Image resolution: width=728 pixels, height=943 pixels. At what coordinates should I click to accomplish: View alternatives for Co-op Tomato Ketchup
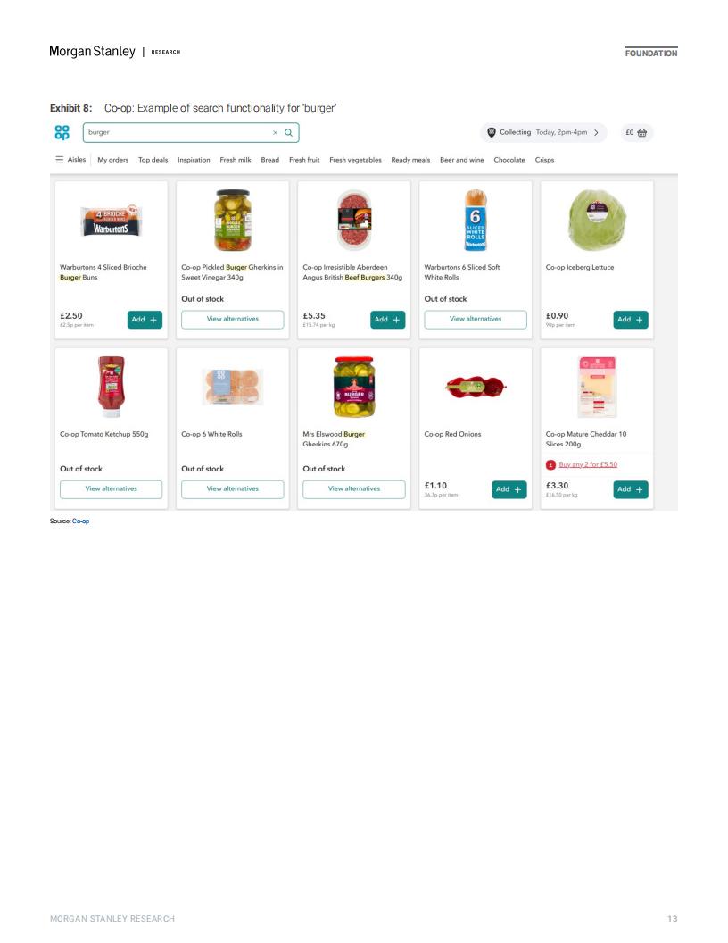(x=112, y=489)
